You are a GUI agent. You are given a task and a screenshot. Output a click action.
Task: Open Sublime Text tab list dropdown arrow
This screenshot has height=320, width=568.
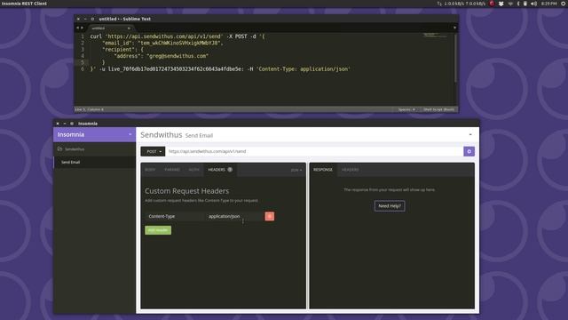(x=454, y=28)
